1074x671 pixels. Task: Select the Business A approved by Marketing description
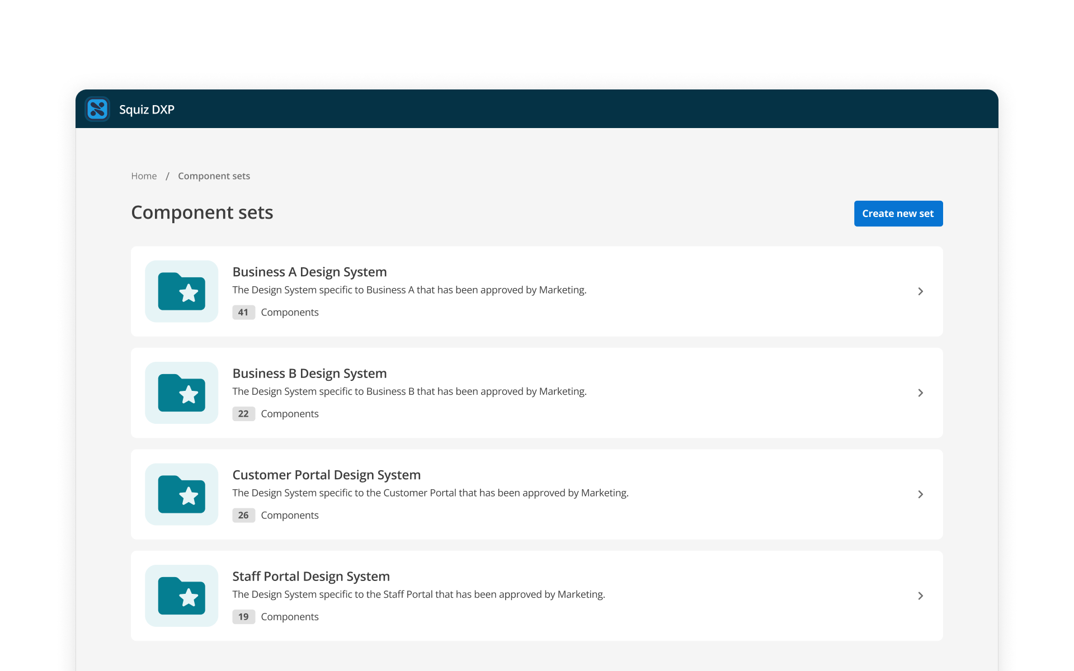pyautogui.click(x=409, y=290)
